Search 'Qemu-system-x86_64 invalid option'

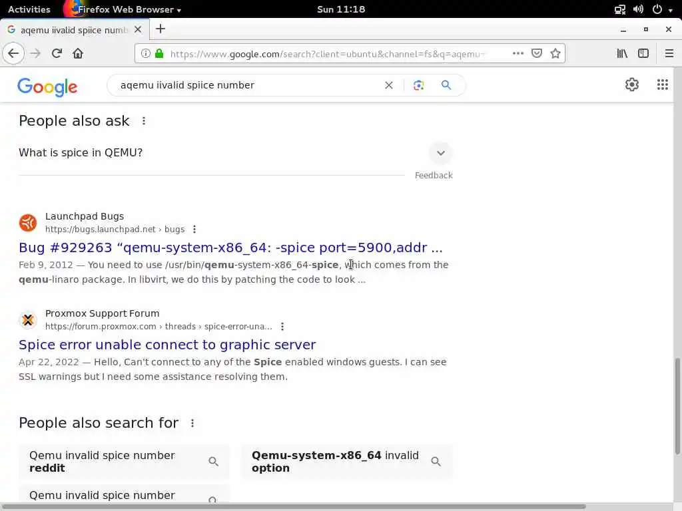pos(347,462)
